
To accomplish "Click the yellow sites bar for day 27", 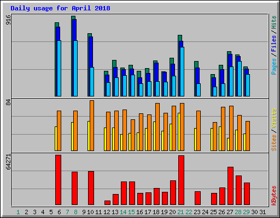I will [x=228, y=144].
